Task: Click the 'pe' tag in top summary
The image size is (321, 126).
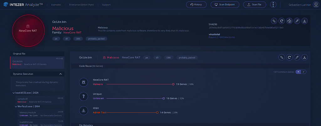Action: click(56, 39)
